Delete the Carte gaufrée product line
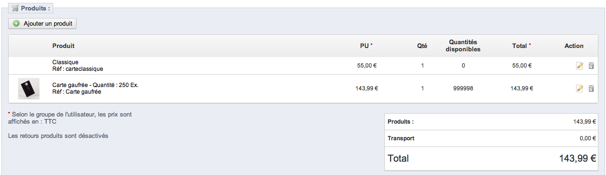The image size is (606, 175). (591, 88)
